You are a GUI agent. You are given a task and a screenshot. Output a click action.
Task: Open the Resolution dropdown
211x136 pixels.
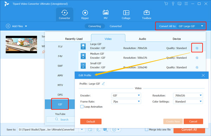(x=188, y=95)
